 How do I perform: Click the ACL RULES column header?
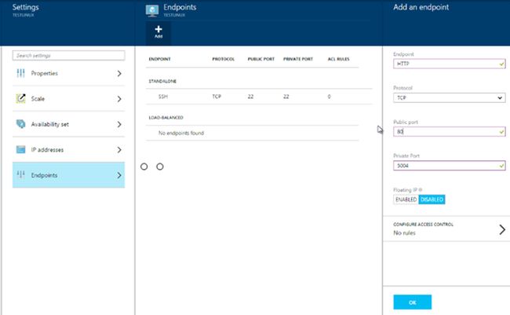click(x=338, y=59)
